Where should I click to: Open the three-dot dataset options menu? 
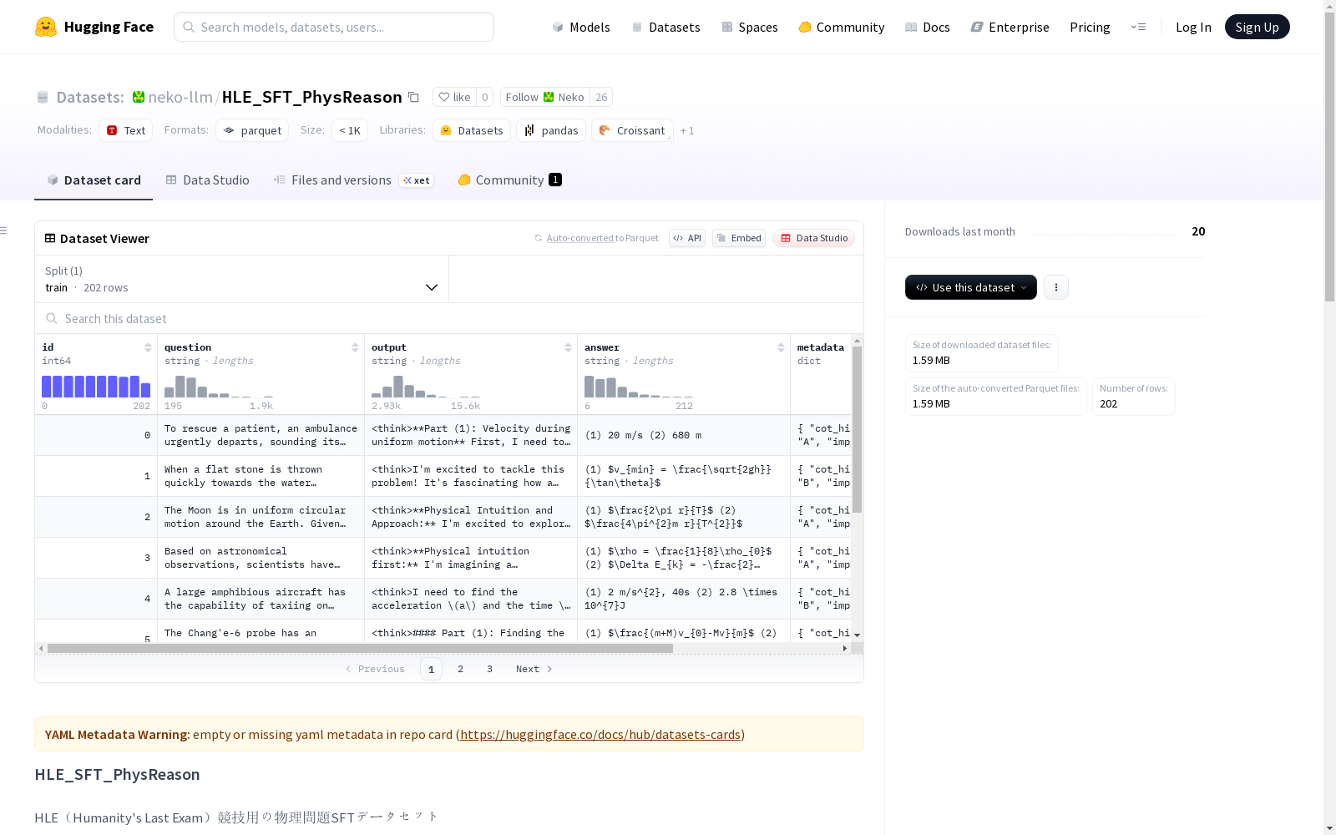[1056, 287]
